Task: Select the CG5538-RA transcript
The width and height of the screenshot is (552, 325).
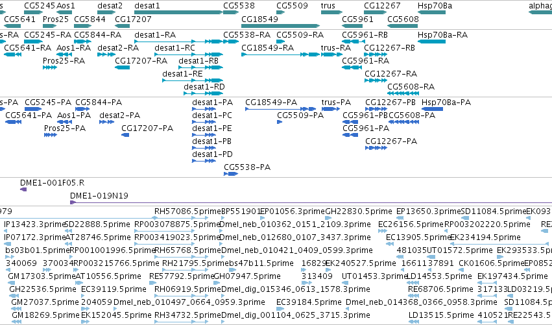Action: [246, 35]
